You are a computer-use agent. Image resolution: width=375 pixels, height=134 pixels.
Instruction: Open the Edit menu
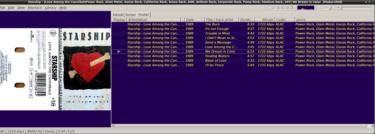(11, 8)
